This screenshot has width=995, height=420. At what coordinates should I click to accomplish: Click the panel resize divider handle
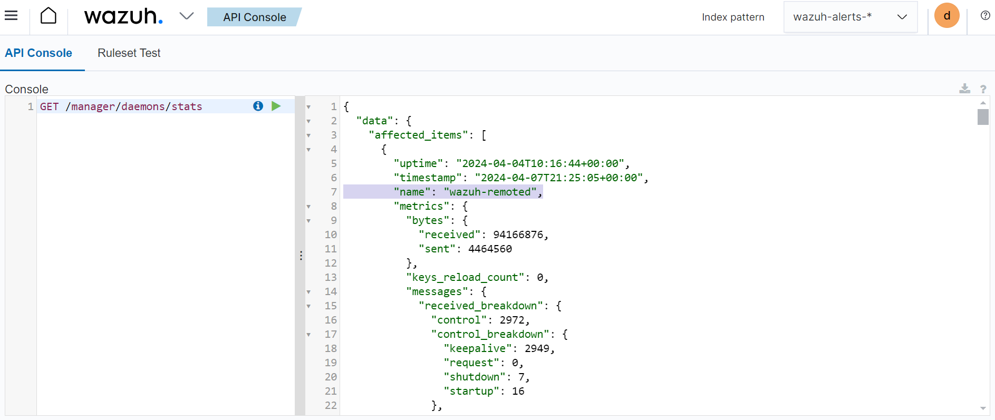[x=301, y=256]
